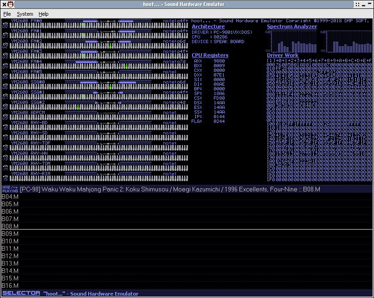Viewport: 374px width, 298px height.
Task: Click the L-R pan slider of FM#0
Action: pos(108,21)
